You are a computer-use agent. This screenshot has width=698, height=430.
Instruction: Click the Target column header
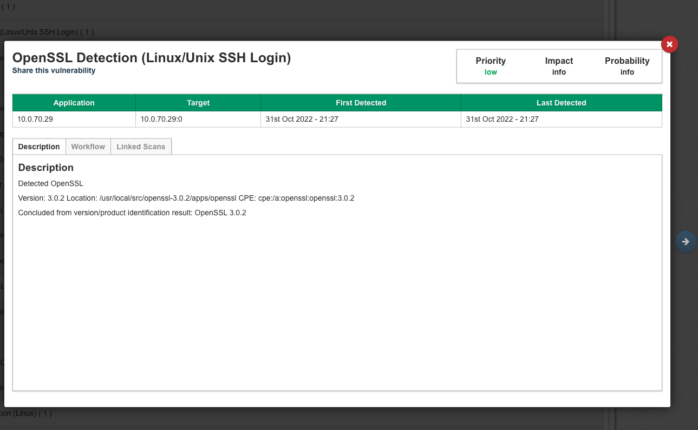click(x=198, y=103)
